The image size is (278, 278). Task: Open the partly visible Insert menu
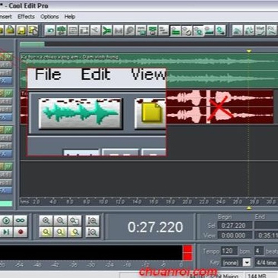pos(6,17)
